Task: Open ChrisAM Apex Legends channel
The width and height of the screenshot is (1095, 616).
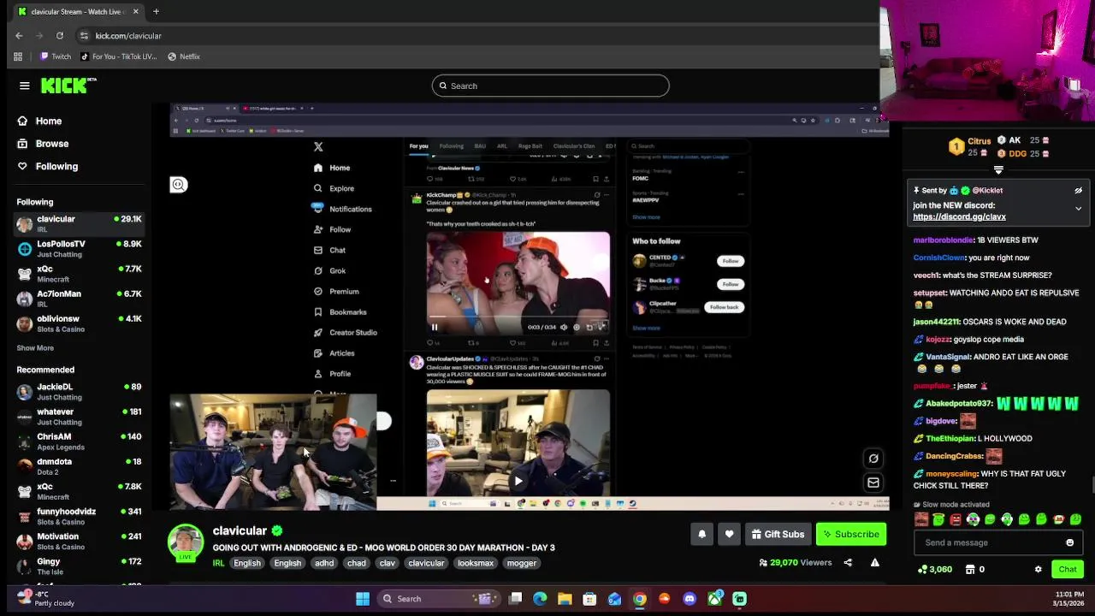Action: point(79,441)
